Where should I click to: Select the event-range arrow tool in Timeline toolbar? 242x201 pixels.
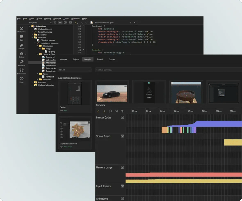tap(122, 111)
